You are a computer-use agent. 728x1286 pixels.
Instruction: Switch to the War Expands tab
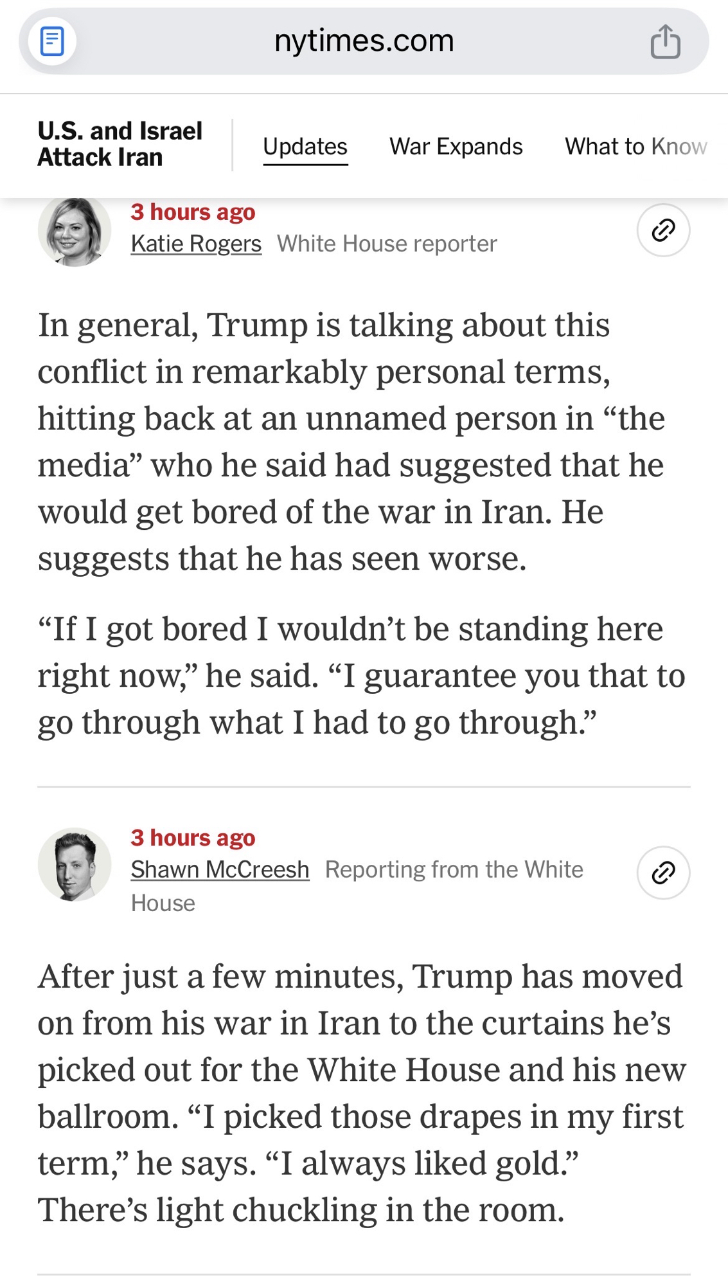click(456, 147)
